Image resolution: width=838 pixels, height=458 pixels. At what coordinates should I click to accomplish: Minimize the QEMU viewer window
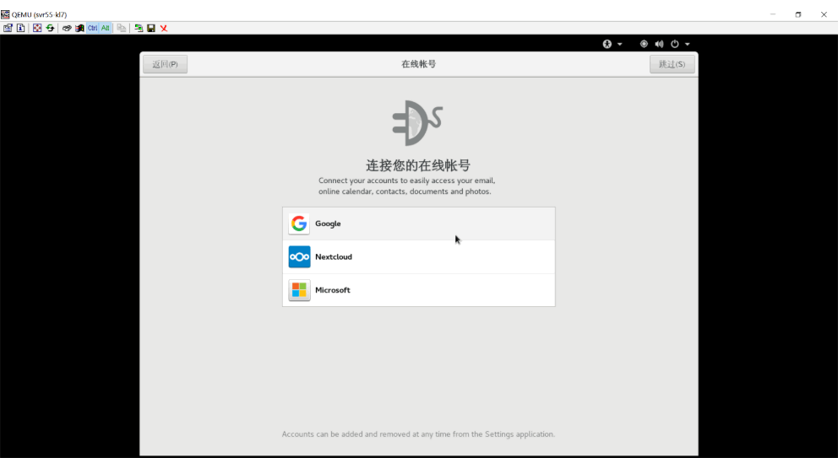pyautogui.click(x=773, y=14)
